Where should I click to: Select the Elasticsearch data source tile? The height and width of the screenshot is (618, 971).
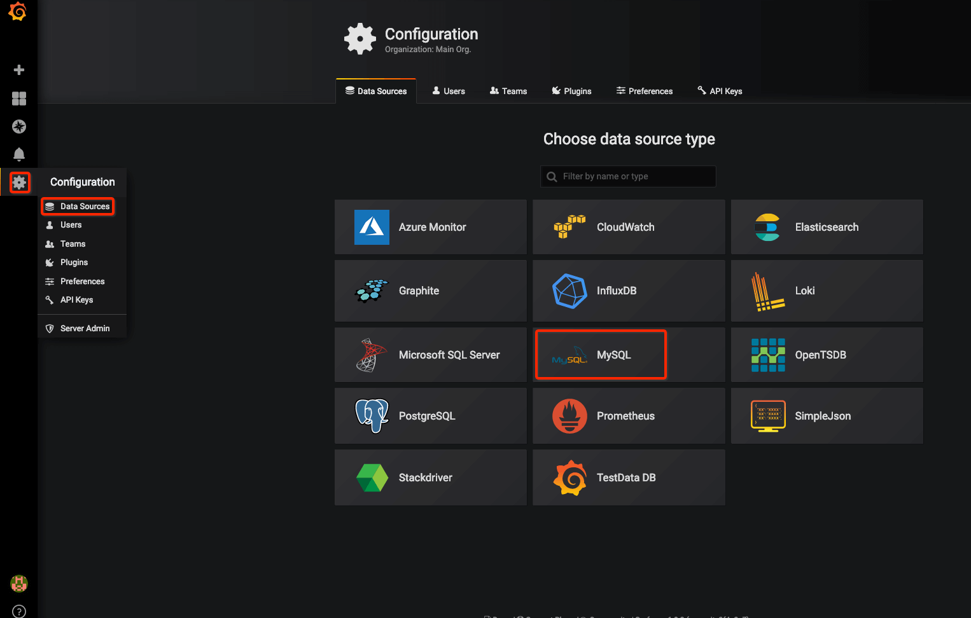[826, 227]
